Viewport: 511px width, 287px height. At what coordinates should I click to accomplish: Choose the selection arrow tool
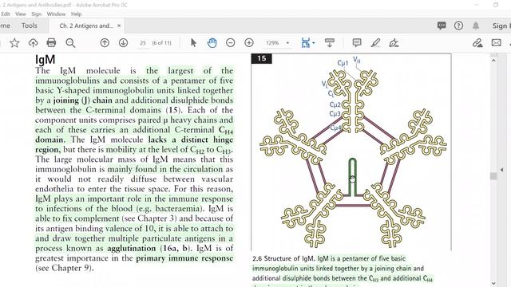click(193, 42)
